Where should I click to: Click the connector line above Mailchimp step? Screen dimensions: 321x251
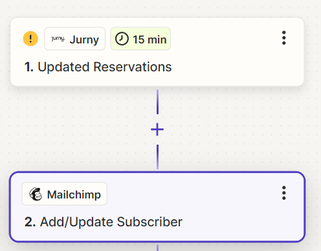tap(157, 157)
